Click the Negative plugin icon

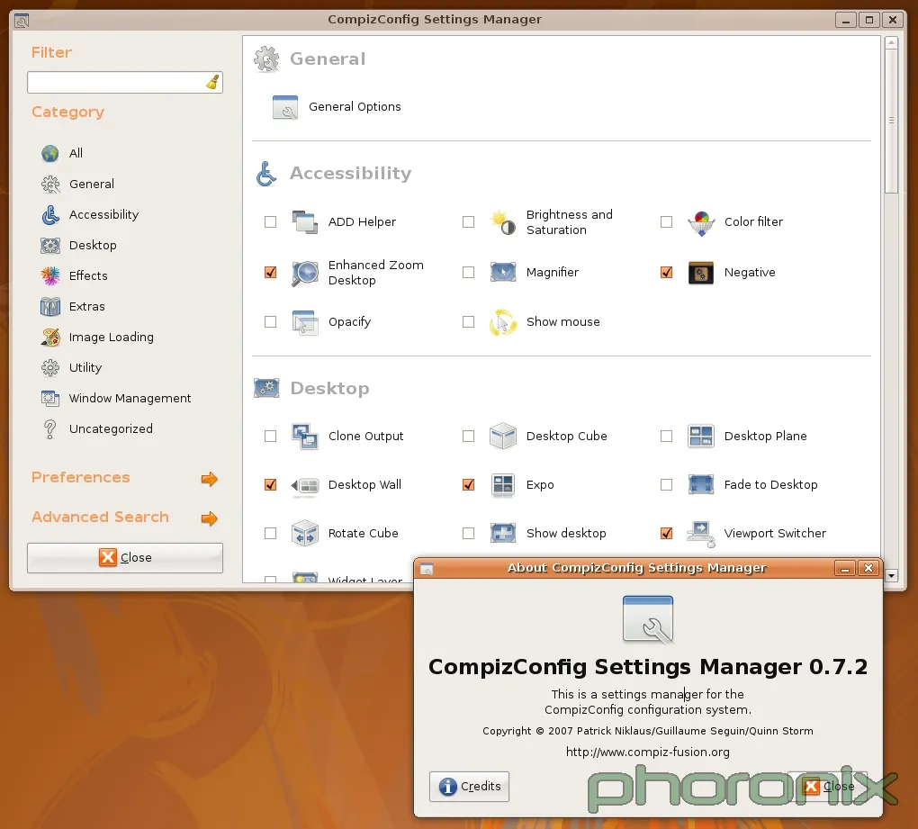click(701, 273)
